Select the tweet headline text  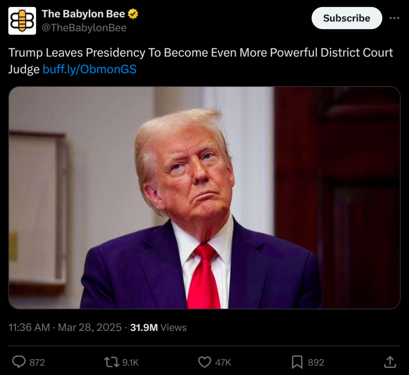200,52
